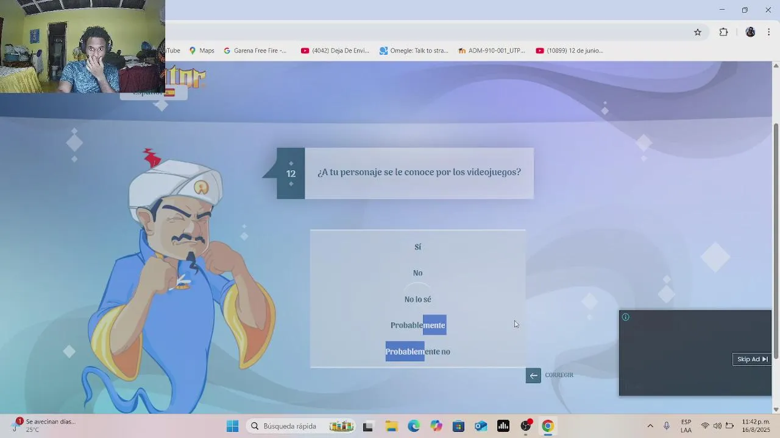Open Outlook from the taskbar
The height and width of the screenshot is (438, 780).
coord(481,426)
